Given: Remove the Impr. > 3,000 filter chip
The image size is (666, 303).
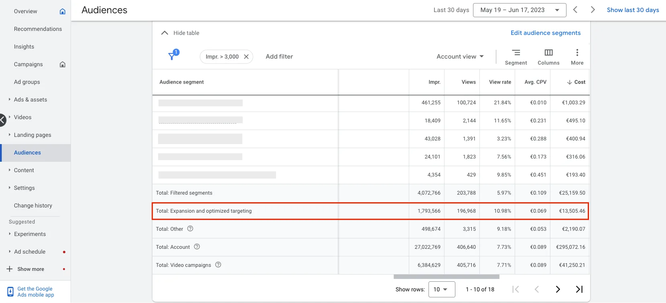Looking at the screenshot, I should (246, 57).
